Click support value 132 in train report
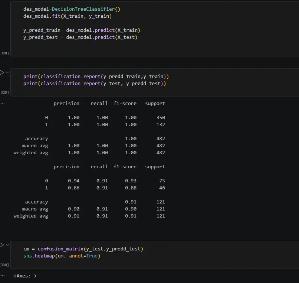The height and width of the screenshot is (283, 299). coord(161,125)
